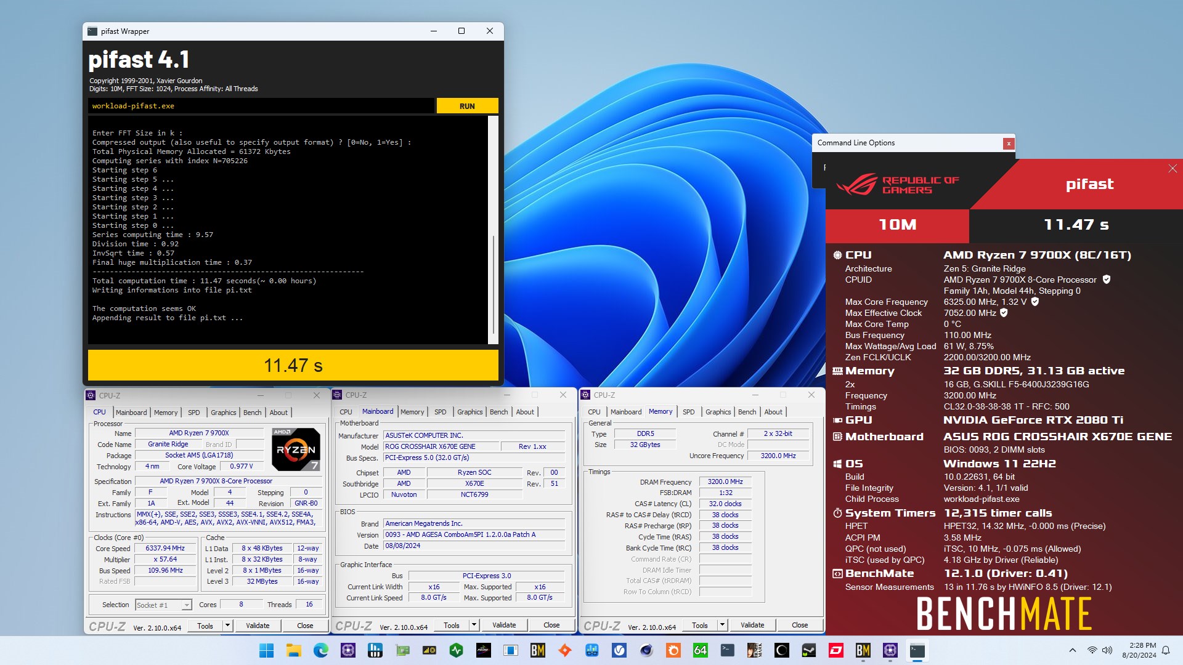Click the workload-pifast.exe command field
This screenshot has height=665, width=1183.
(x=261, y=106)
